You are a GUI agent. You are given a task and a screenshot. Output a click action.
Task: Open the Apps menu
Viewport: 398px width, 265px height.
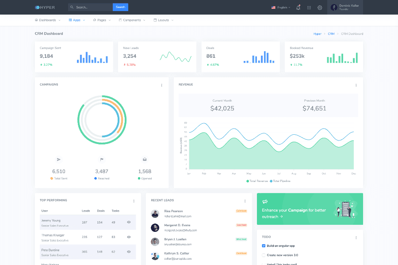point(75,20)
